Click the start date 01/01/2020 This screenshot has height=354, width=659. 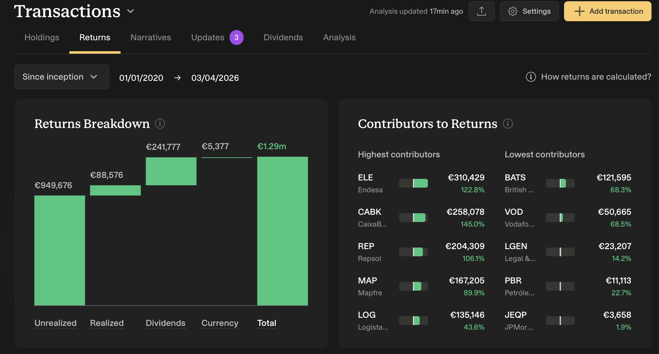pos(141,78)
